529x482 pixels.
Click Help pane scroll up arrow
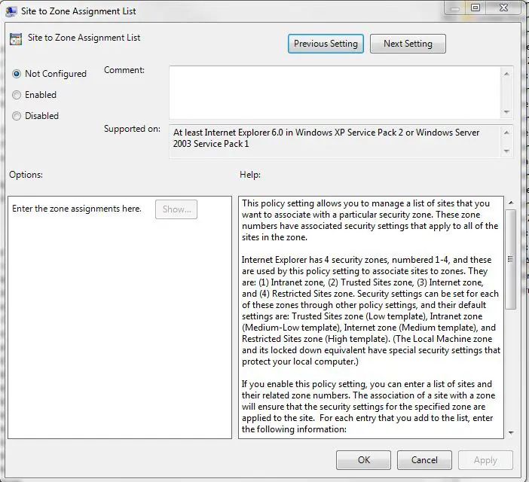click(511, 203)
